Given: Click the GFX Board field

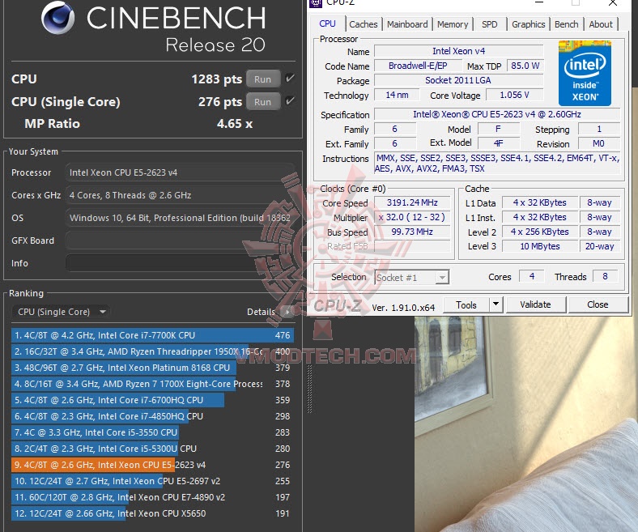Looking at the screenshot, I should point(179,240).
